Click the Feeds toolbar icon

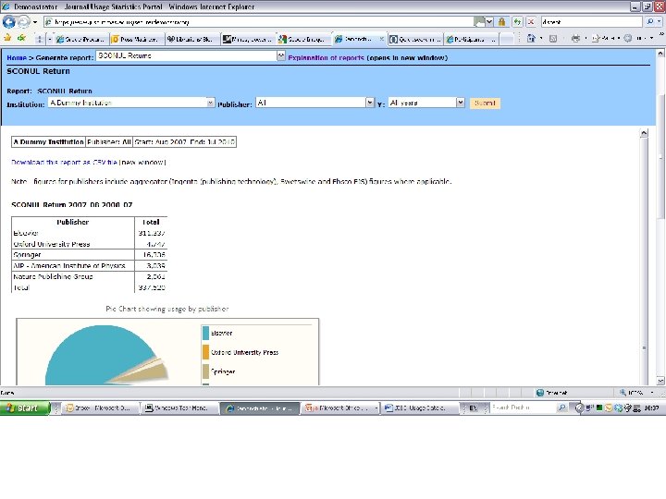(x=553, y=39)
